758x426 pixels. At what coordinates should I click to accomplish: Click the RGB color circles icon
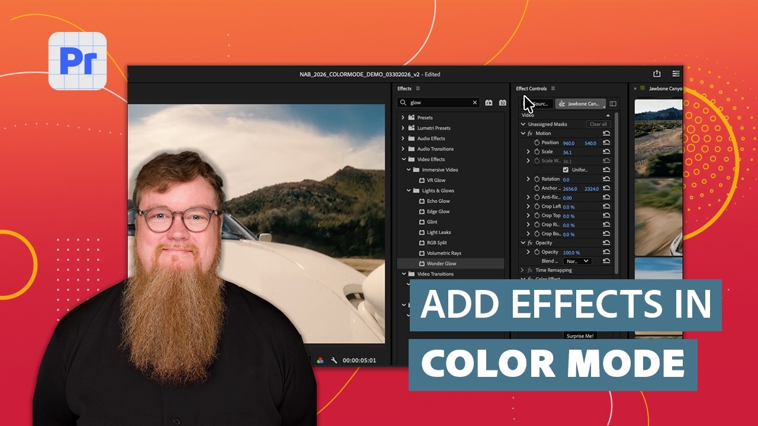point(320,360)
